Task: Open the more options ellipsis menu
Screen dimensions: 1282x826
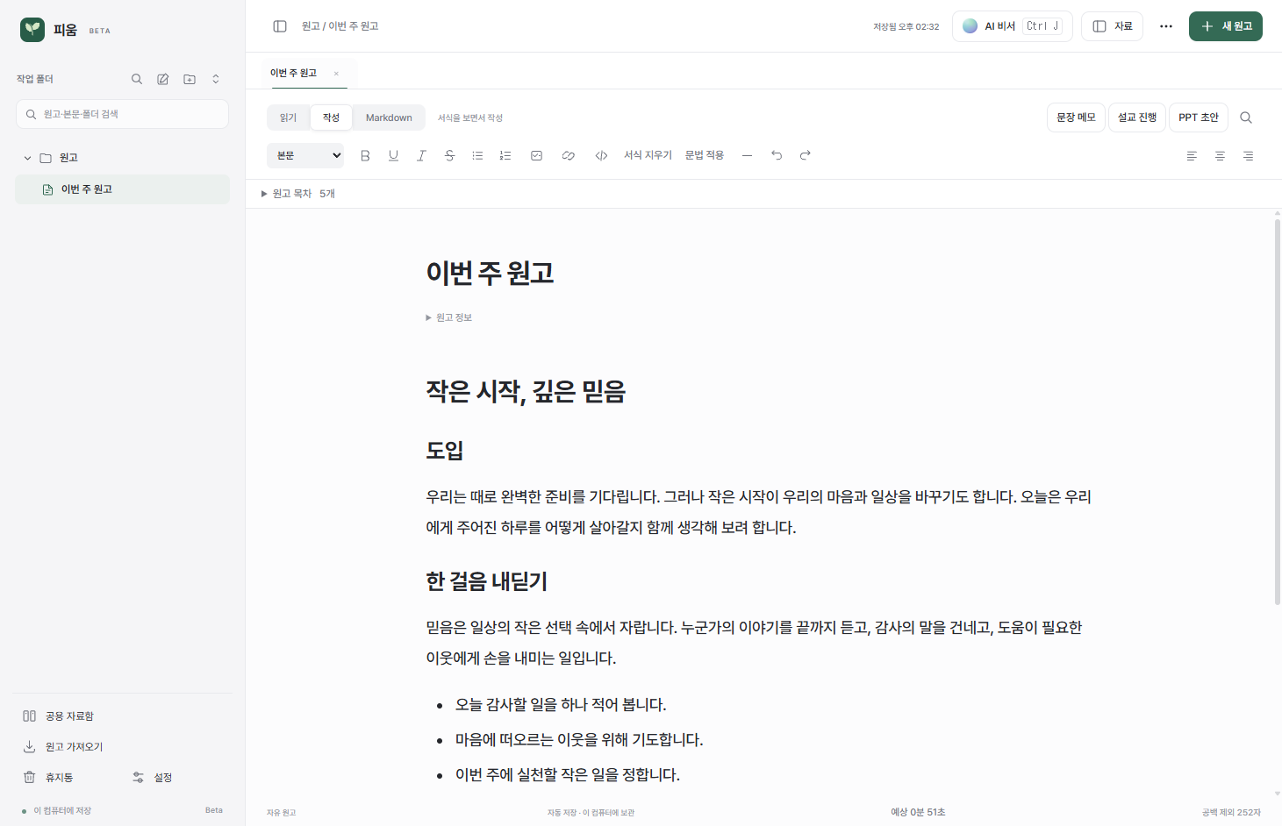Action: pyautogui.click(x=1166, y=26)
